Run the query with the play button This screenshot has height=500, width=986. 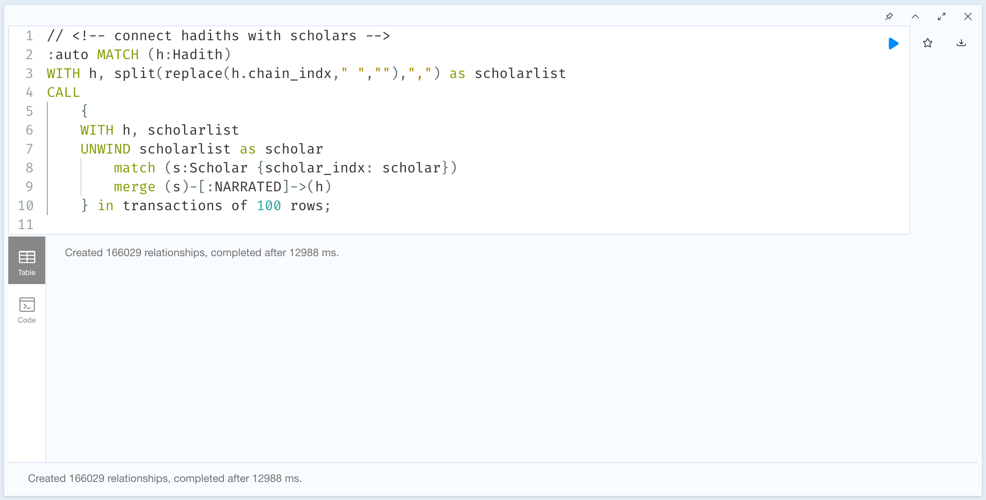click(x=893, y=44)
